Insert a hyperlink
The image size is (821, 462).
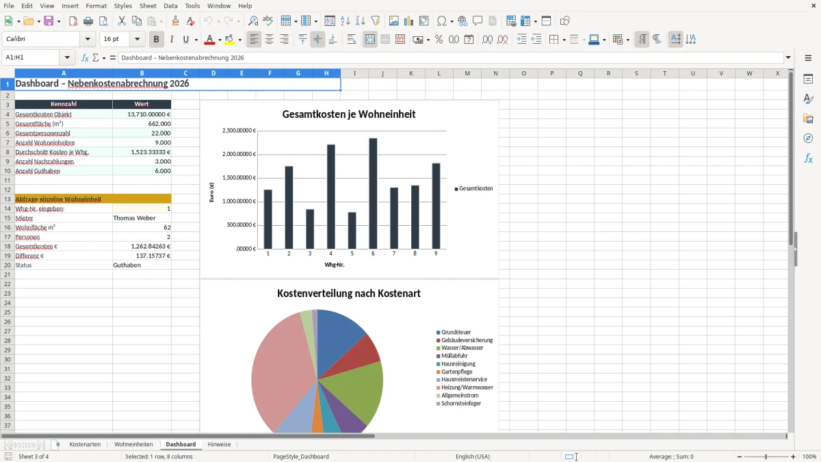[463, 21]
